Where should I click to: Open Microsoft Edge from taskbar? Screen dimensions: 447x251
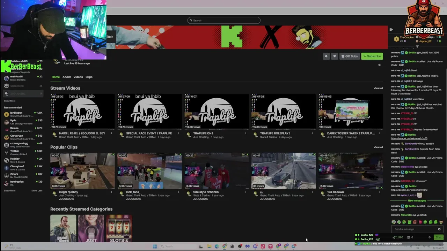tap(217, 246)
